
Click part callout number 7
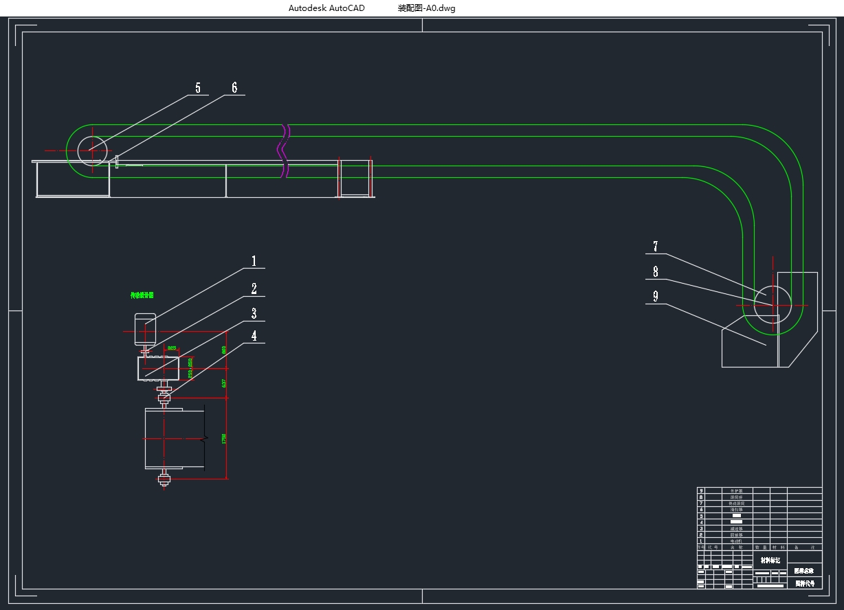click(x=656, y=247)
